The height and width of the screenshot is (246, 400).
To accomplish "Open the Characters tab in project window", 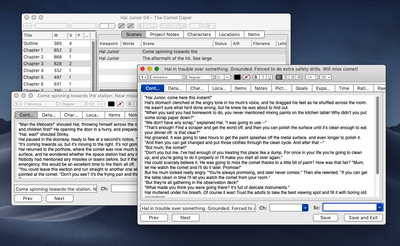I will pyautogui.click(x=199, y=35).
